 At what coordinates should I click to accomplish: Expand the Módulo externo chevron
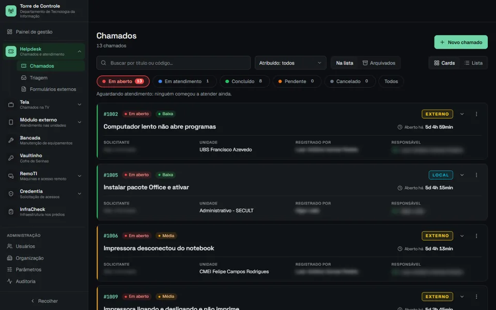click(x=80, y=122)
